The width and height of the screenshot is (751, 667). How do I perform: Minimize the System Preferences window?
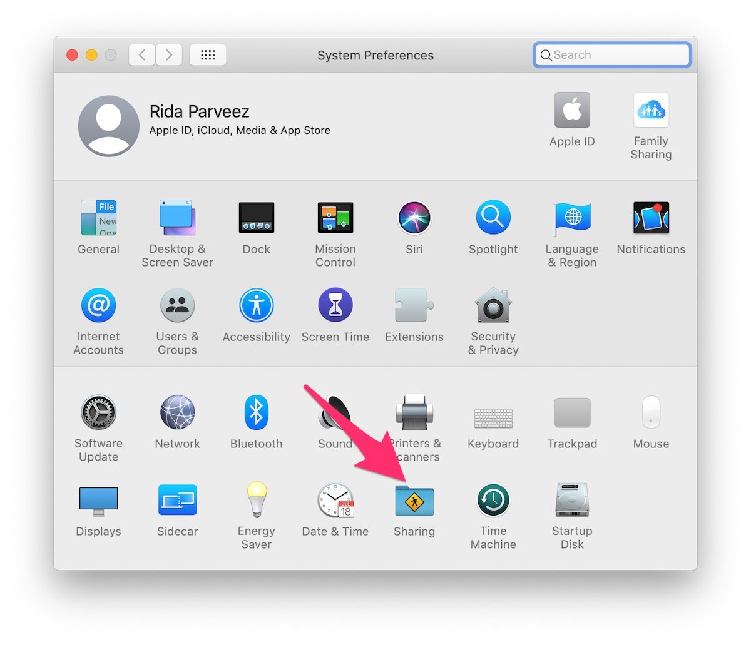pyautogui.click(x=91, y=55)
